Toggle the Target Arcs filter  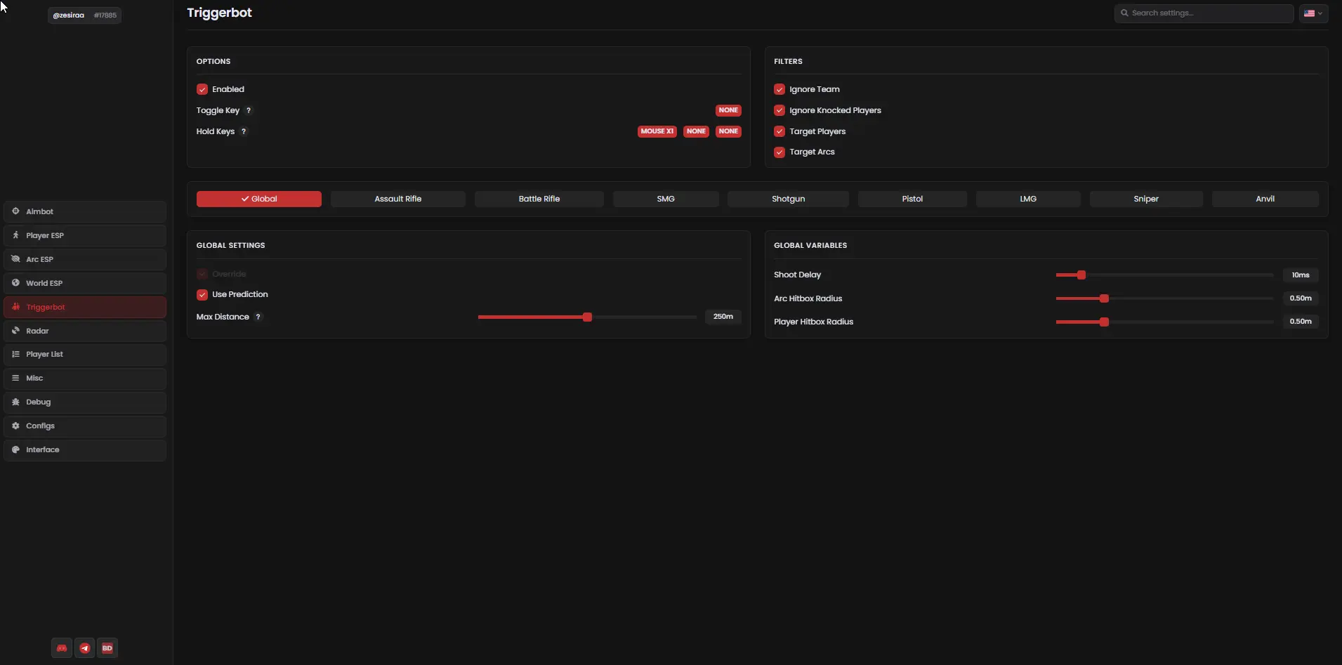(779, 152)
